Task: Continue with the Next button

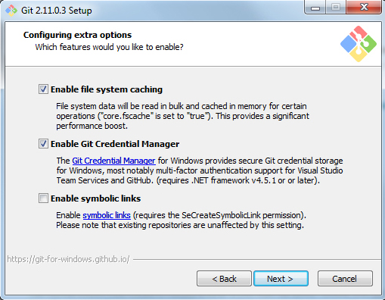Action: pos(281,279)
